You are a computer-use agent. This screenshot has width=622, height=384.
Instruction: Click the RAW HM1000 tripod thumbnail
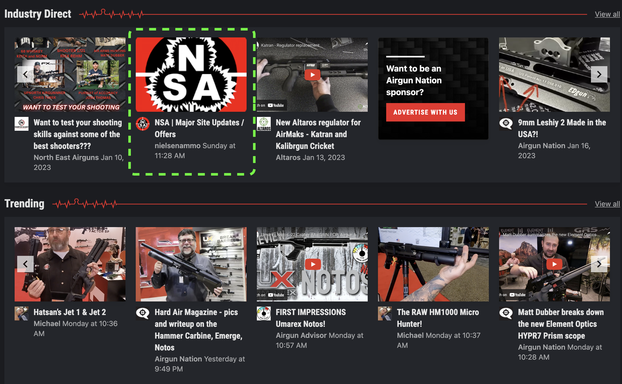433,264
